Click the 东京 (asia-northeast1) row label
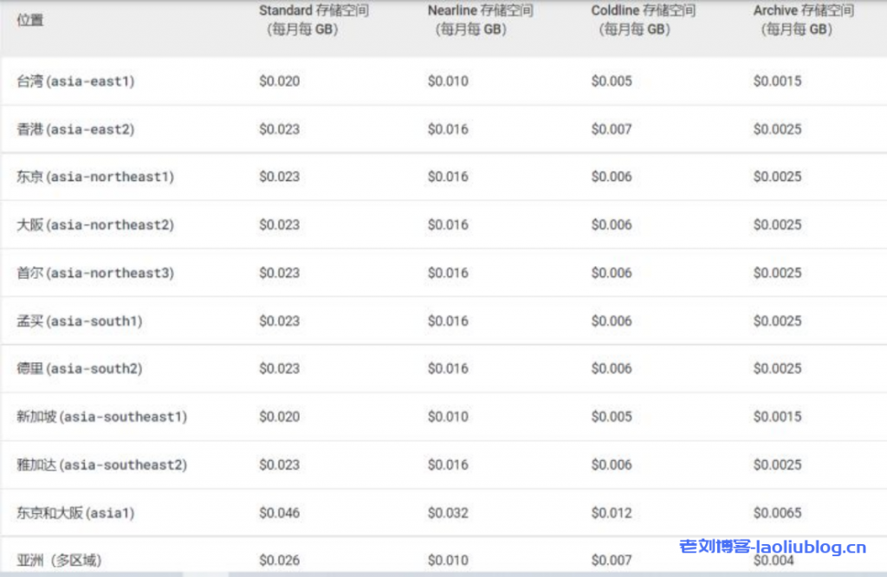The height and width of the screenshot is (577, 887). click(95, 177)
